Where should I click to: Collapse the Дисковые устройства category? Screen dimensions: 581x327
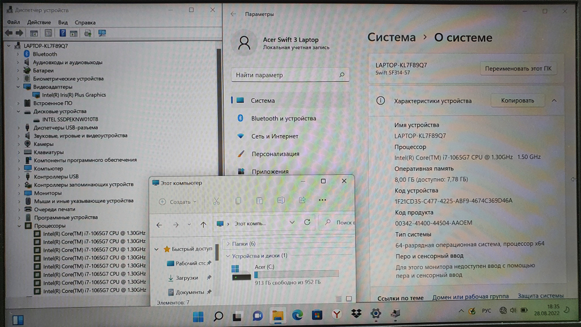tap(18, 111)
